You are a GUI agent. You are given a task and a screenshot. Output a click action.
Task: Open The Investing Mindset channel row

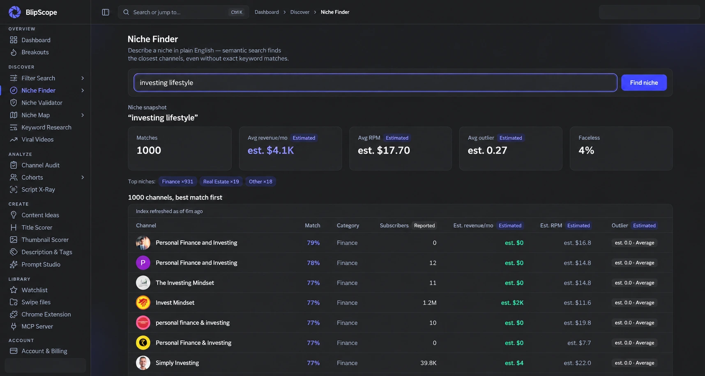pyautogui.click(x=400, y=283)
